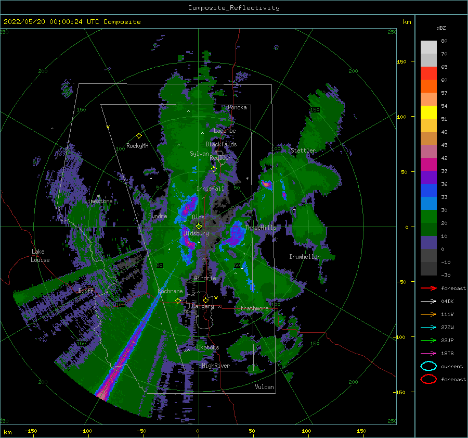Screen dimensions: 468x438
Task: Click the Vulcan label
Action: [x=264, y=387]
